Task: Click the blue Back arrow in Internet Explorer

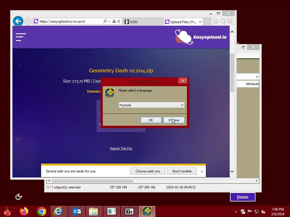Action: pos(18,21)
